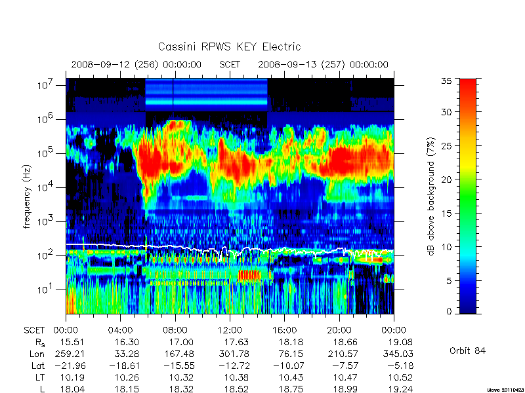Click the 'LT' row label
The width and height of the screenshot is (525, 393).
(x=40, y=378)
